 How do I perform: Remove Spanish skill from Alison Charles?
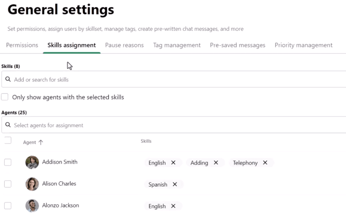(x=174, y=184)
